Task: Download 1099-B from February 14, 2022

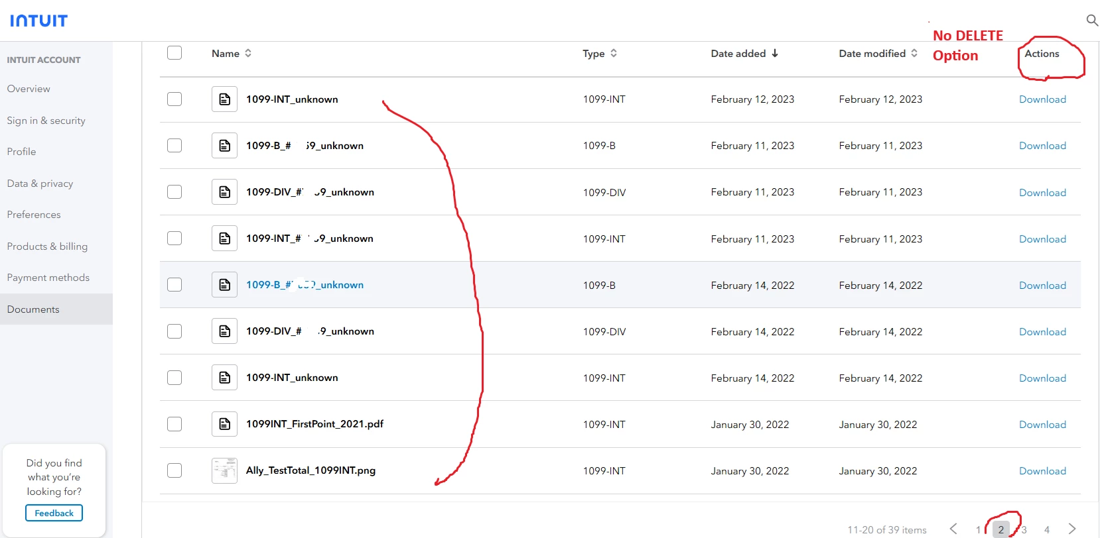Action: 1042,286
